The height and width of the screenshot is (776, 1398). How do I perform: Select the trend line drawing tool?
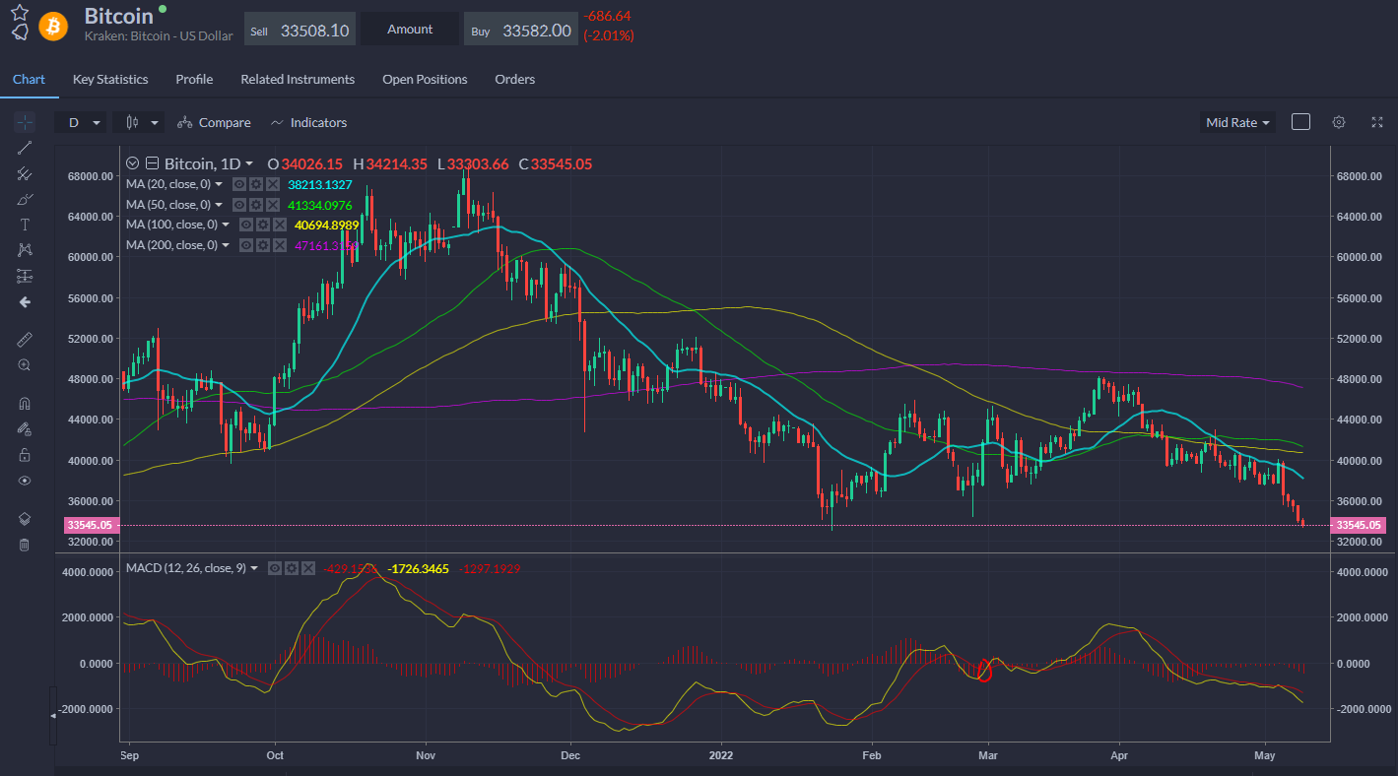click(25, 148)
